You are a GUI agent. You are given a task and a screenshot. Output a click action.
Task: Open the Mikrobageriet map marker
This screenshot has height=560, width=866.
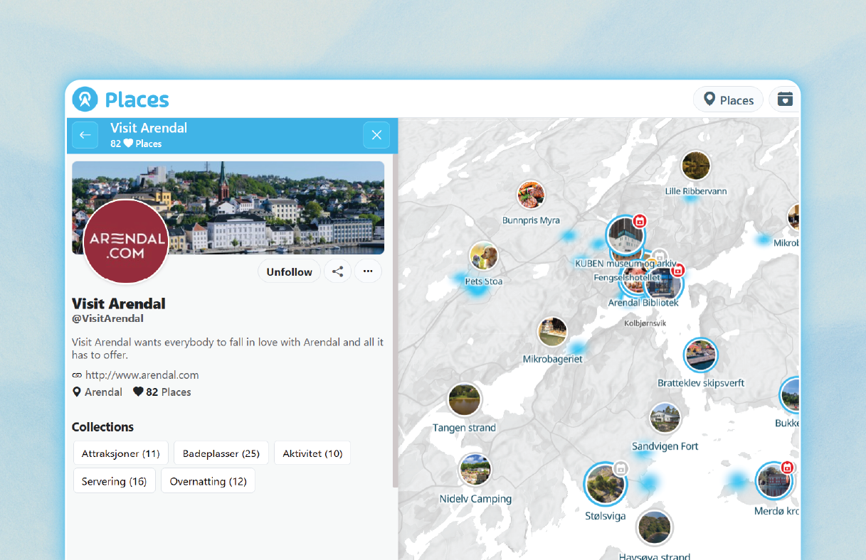552,332
